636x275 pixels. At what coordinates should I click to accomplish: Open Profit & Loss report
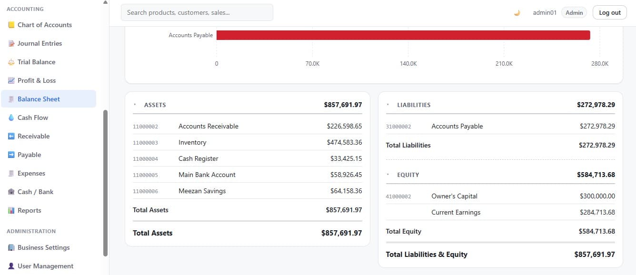pyautogui.click(x=48, y=80)
